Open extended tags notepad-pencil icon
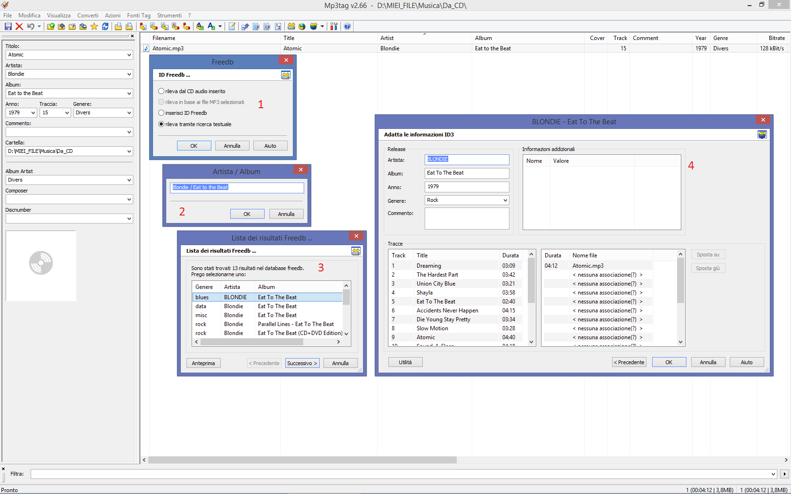This screenshot has height=494, width=791. 232,26
